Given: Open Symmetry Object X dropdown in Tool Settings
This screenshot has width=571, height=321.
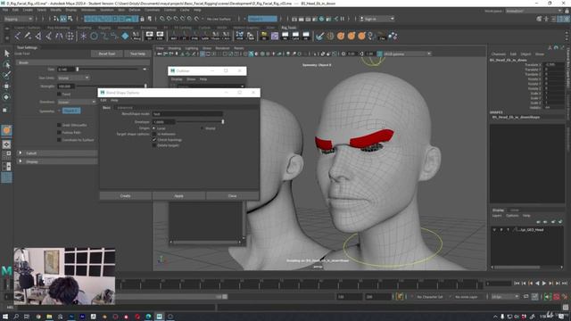Looking at the screenshot, I should (71, 111).
